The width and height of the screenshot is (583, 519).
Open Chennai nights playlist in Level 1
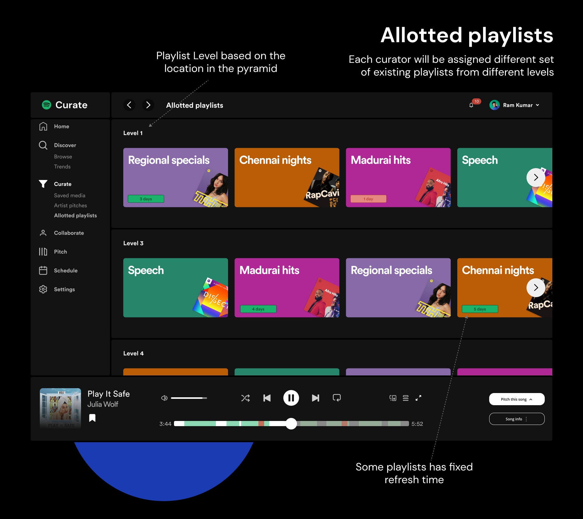coord(287,178)
